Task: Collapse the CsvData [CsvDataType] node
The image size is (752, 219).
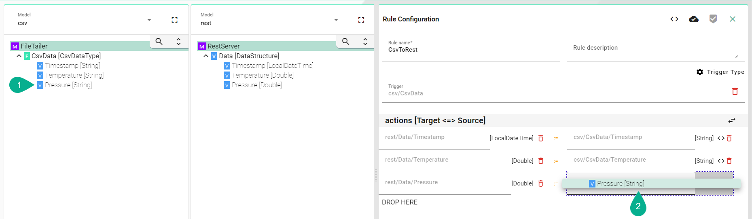Action: point(19,56)
